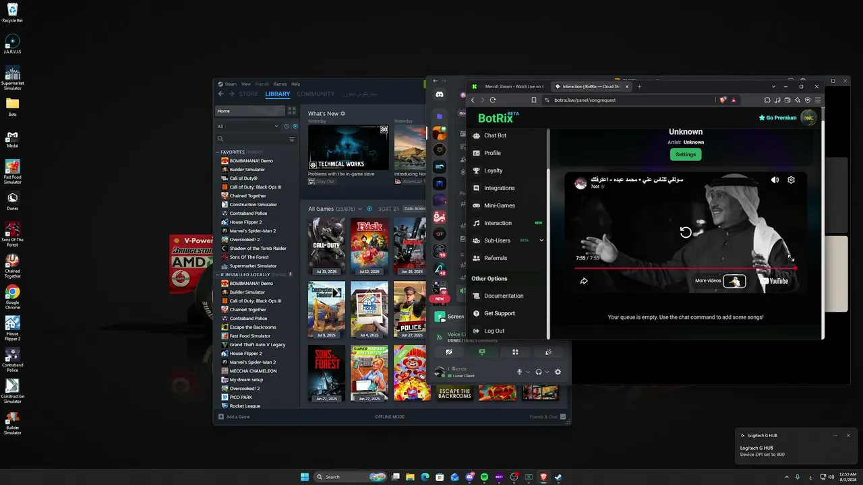Open Steam Sort By Date Added dropdown
Viewport: 863px width, 485px height.
pos(413,209)
